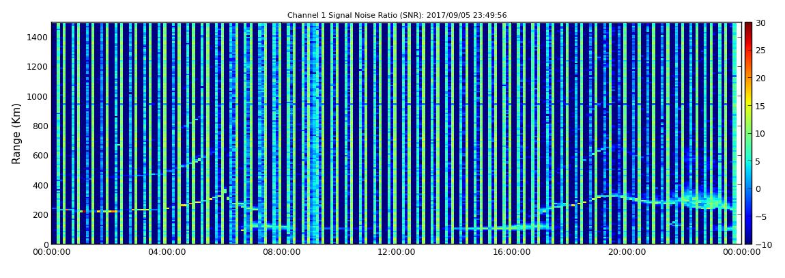
Task: Click the y-axis tick label '1200'
Action: pos(38,67)
